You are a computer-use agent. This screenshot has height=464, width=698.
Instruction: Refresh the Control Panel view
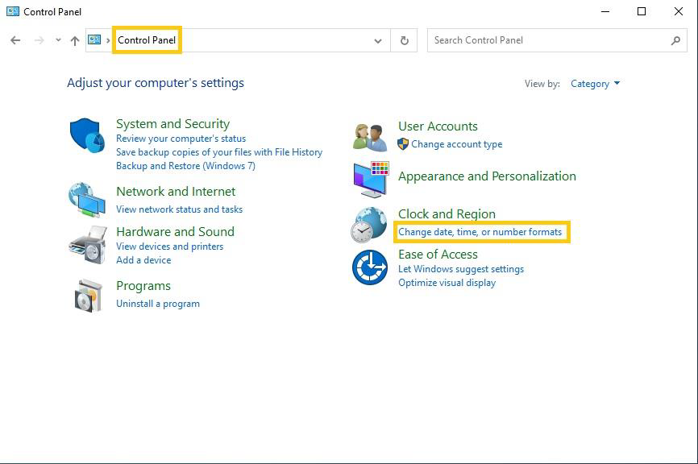(x=404, y=40)
